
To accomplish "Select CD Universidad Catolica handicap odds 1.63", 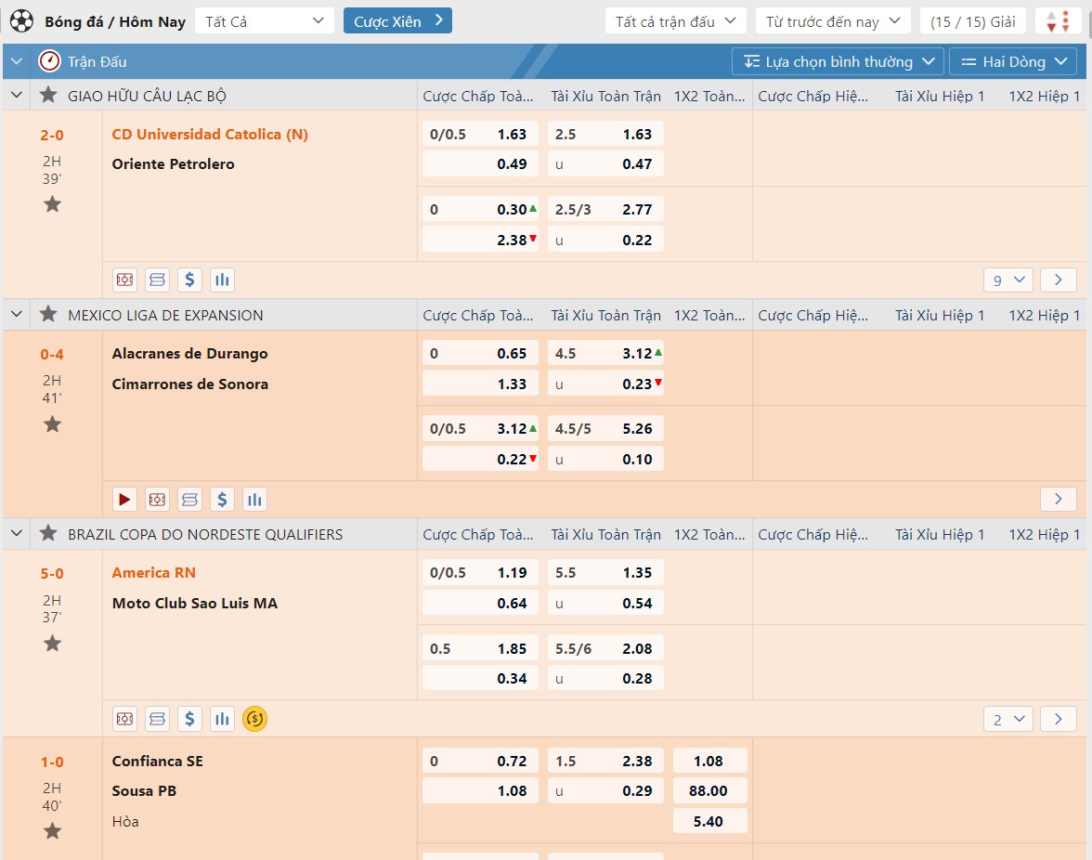I will pyautogui.click(x=481, y=134).
